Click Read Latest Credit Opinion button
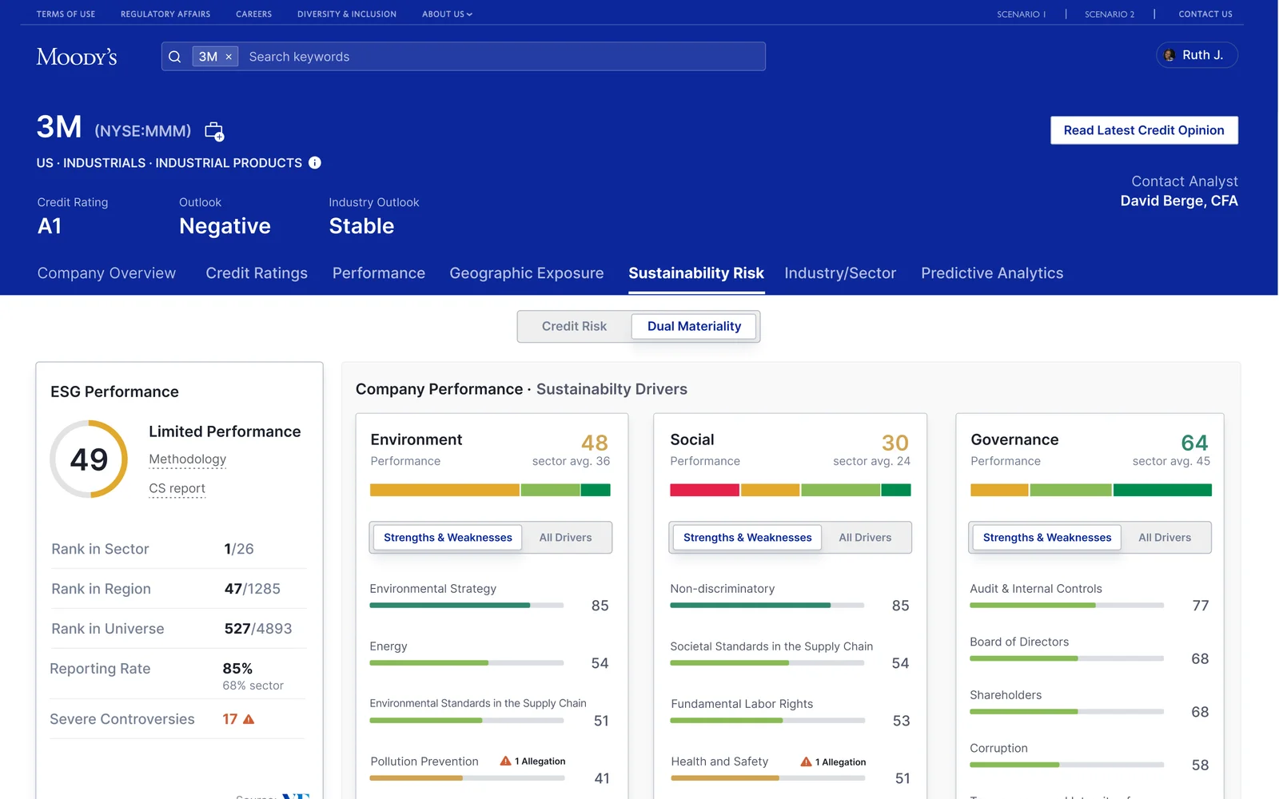 [1144, 130]
